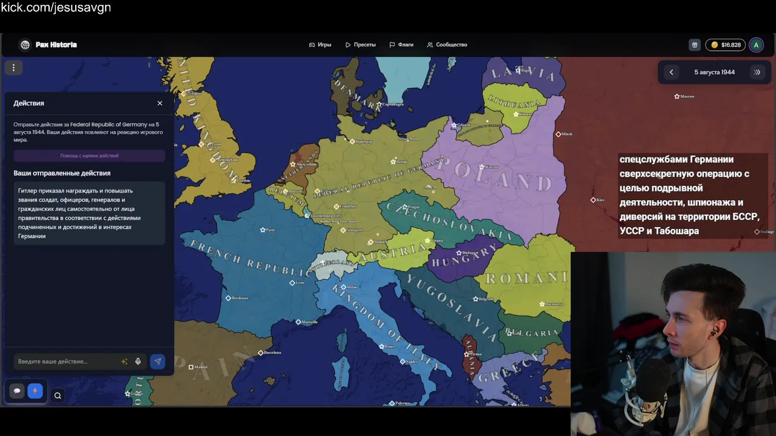Open the Сообщество menu
The image size is (776, 436).
[x=447, y=45]
